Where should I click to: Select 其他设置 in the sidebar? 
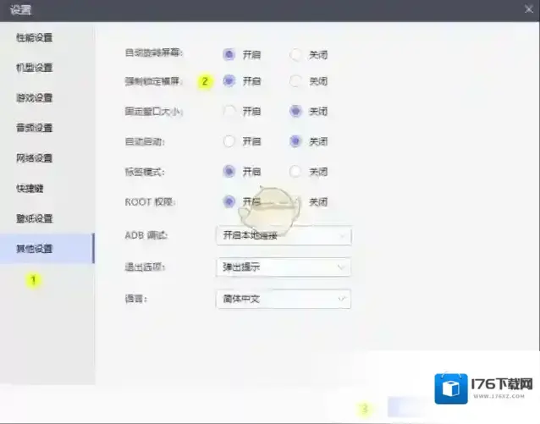(47, 248)
